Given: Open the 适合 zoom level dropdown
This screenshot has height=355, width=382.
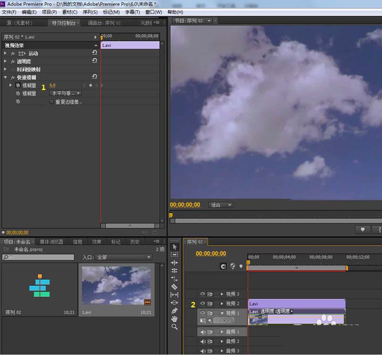Looking at the screenshot, I should pyautogui.click(x=221, y=205).
